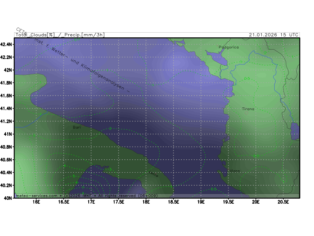Select the Vlora city label
This screenshot has height=236, width=314.
[x=235, y=171]
